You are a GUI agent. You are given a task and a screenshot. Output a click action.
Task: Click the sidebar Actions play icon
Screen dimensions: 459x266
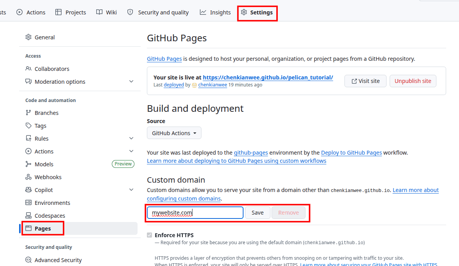coord(28,151)
